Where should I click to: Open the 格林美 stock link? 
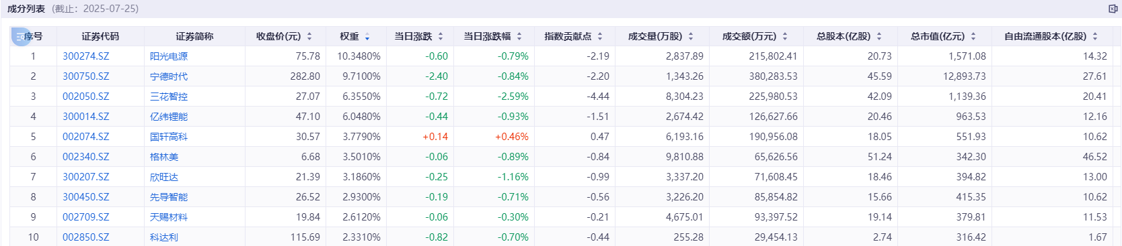[x=164, y=157]
